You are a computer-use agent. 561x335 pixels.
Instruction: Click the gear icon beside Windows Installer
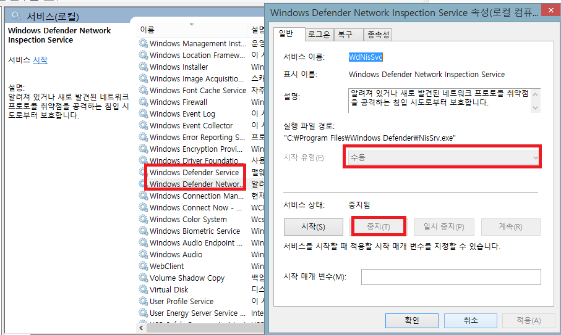(143, 67)
